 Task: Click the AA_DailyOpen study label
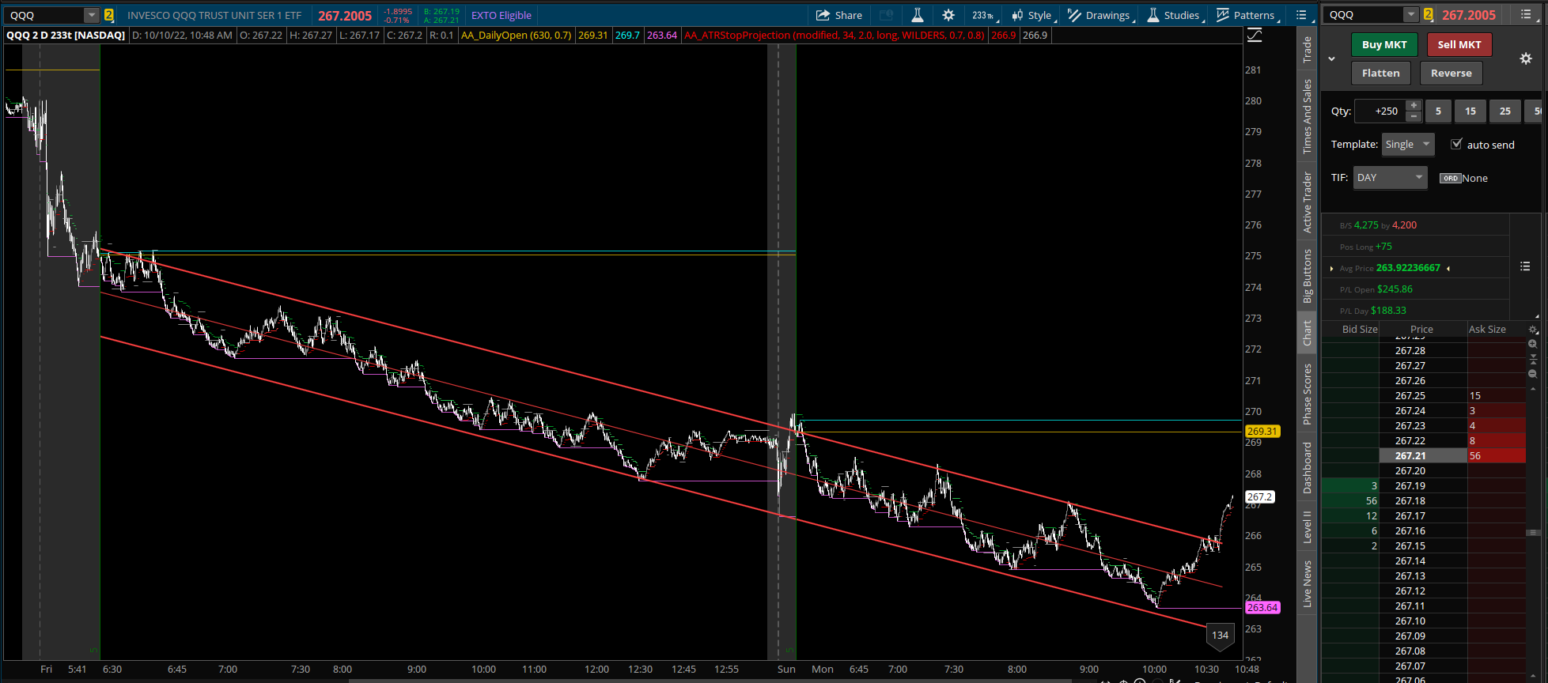pyautogui.click(x=516, y=36)
